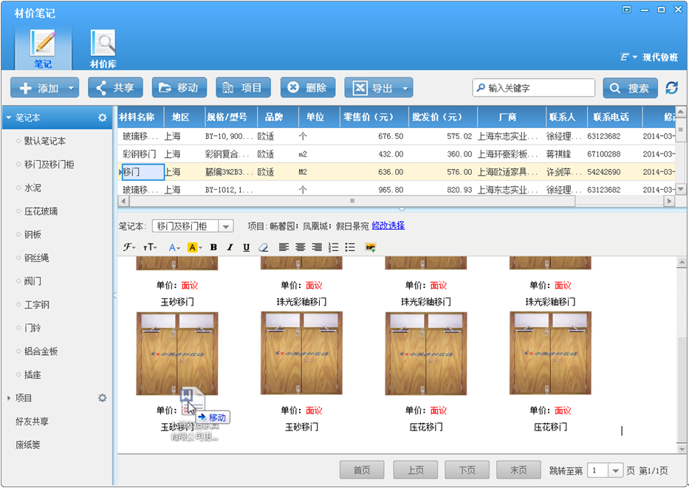Click the eraser clear-format icon

263,247
